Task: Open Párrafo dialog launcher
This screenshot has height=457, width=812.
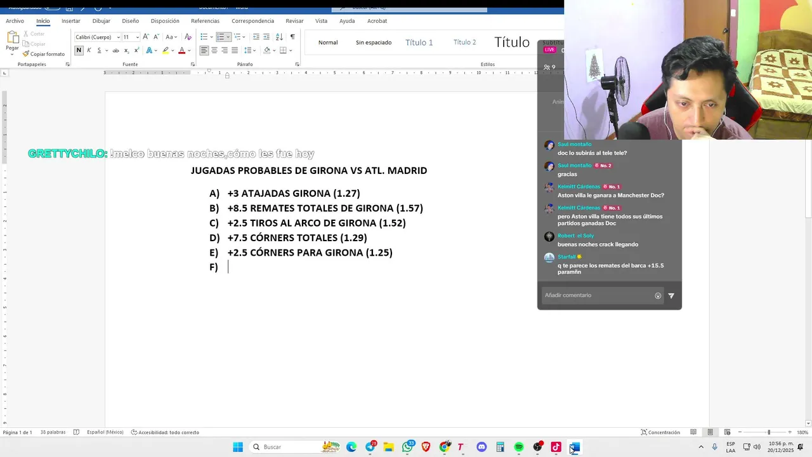Action: pyautogui.click(x=297, y=64)
